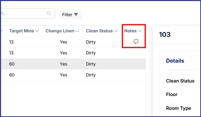Click the Yes value in second row
Image resolution: width=201 pixels, height=117 pixels.
tap(63, 53)
